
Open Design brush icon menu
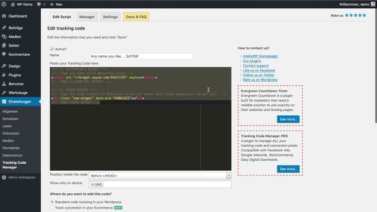[4, 66]
